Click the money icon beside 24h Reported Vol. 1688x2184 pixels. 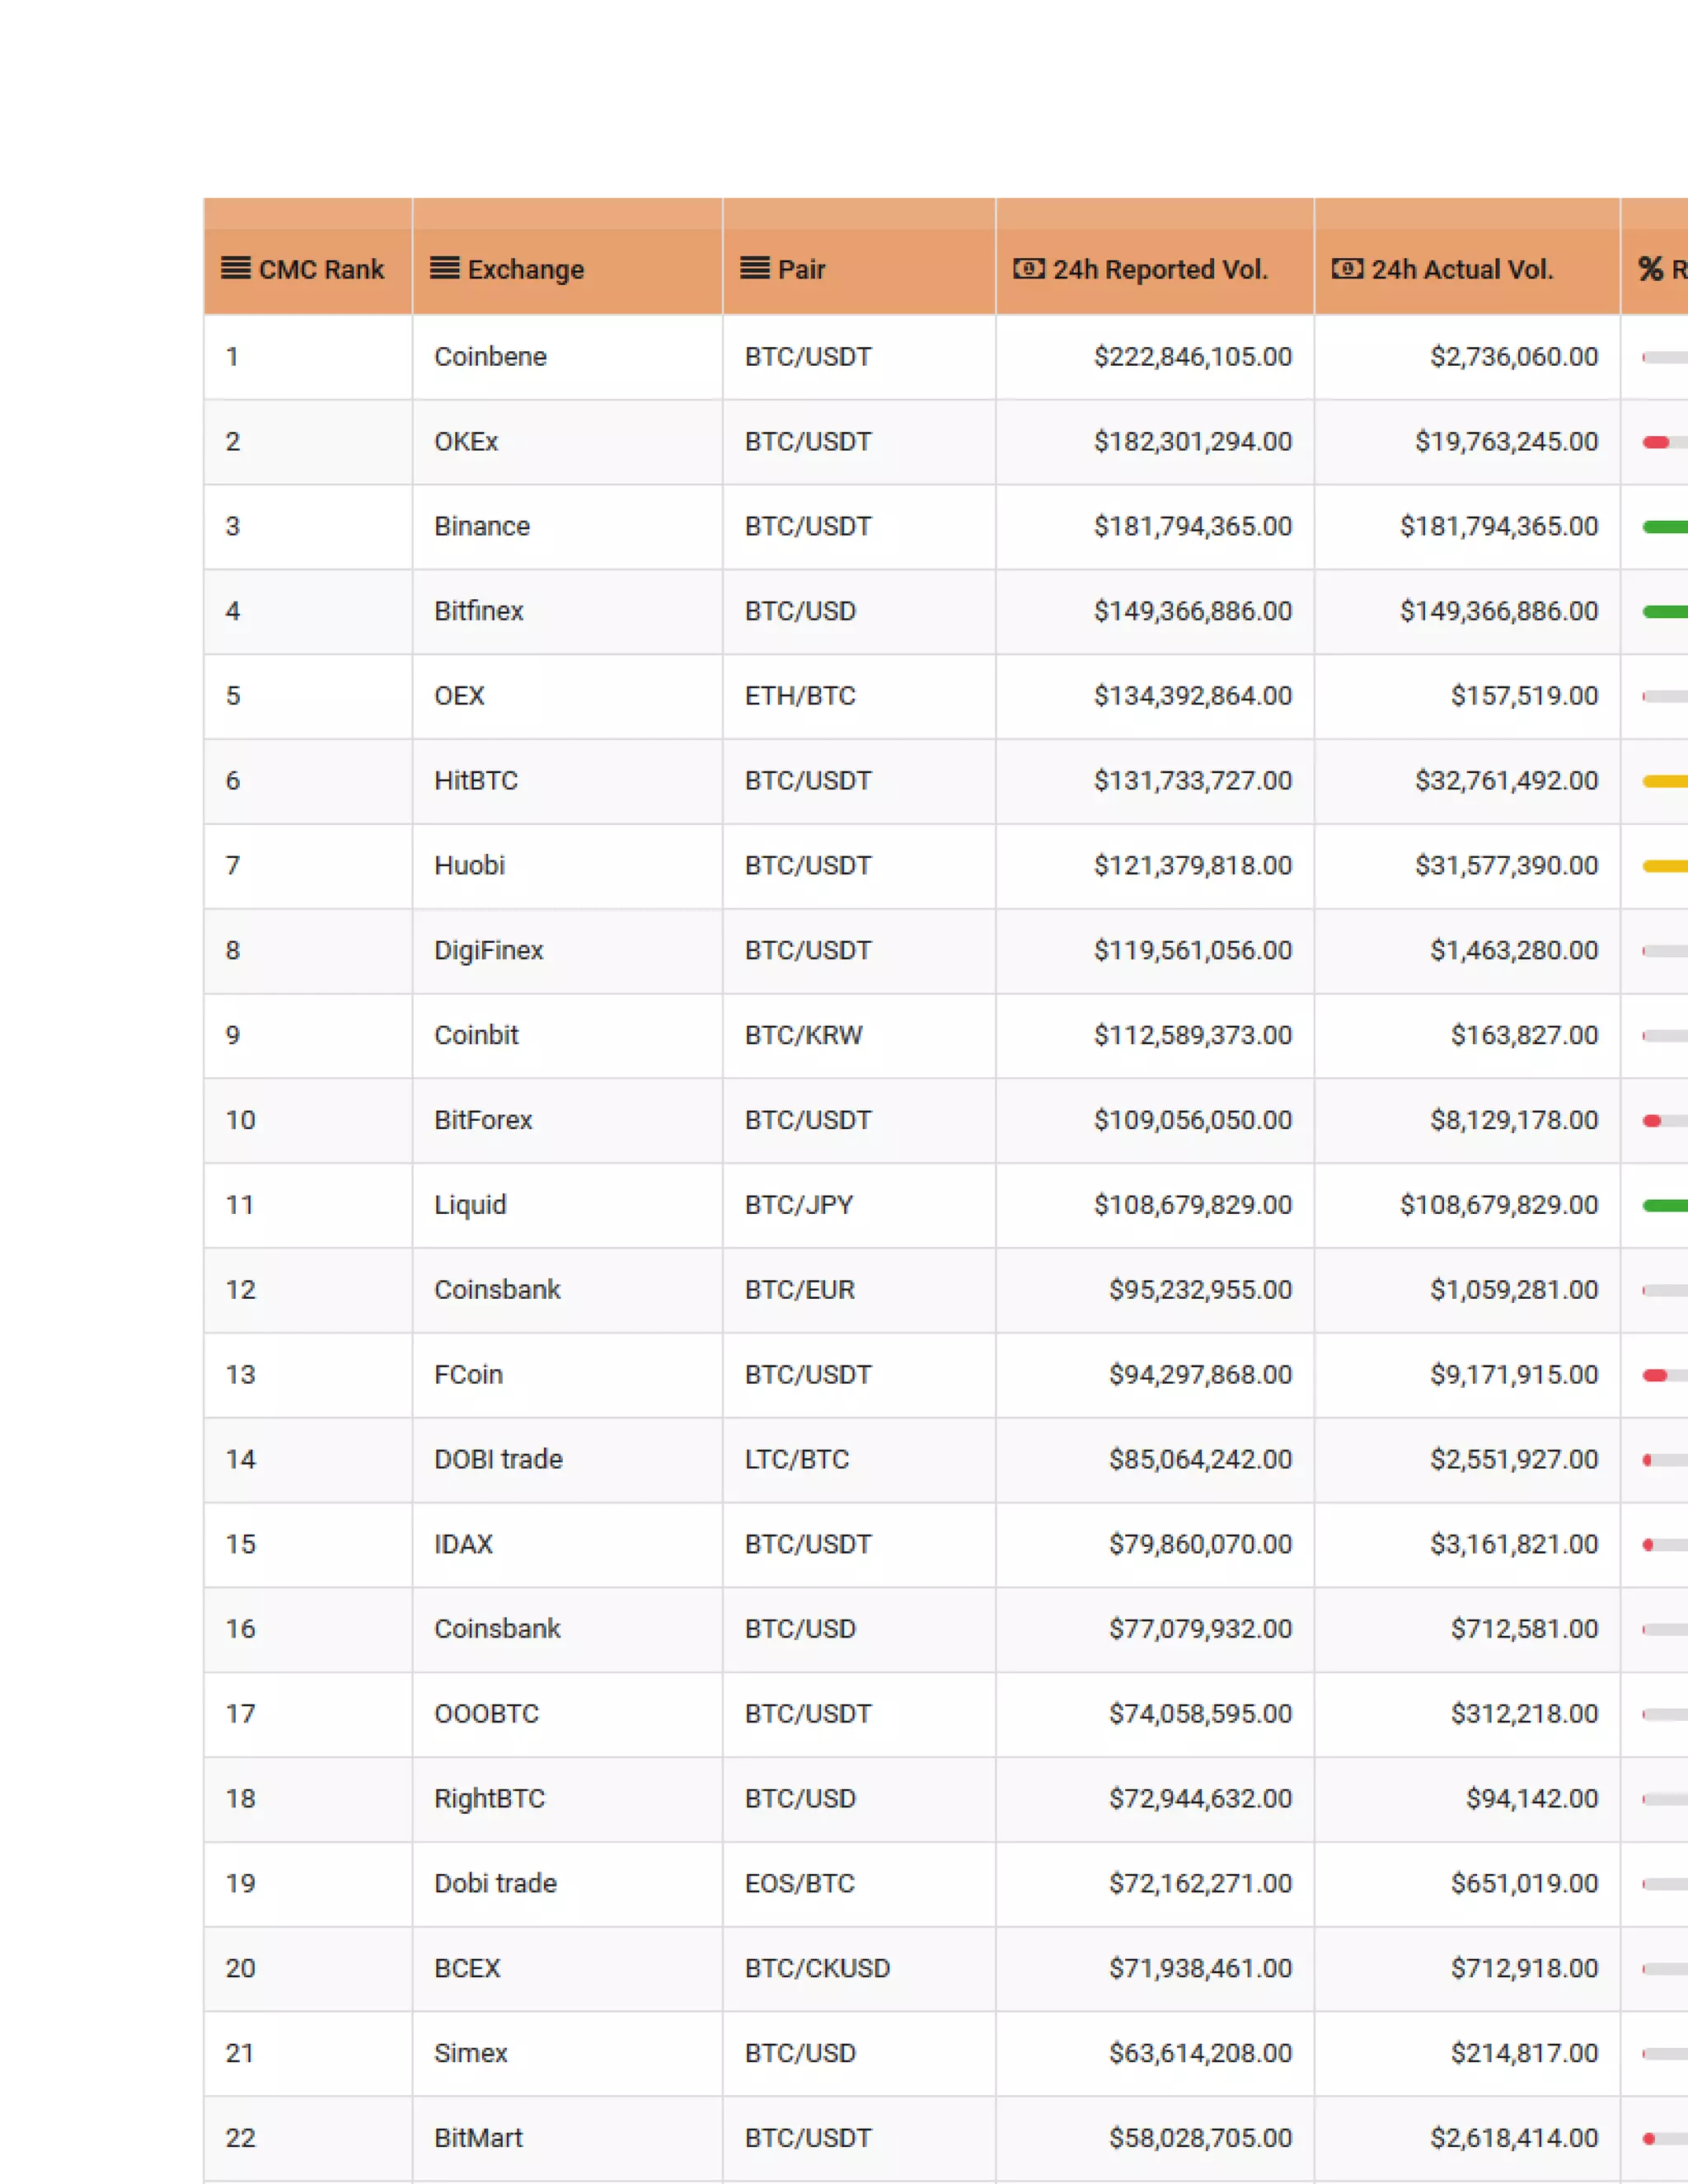pos(1029,268)
